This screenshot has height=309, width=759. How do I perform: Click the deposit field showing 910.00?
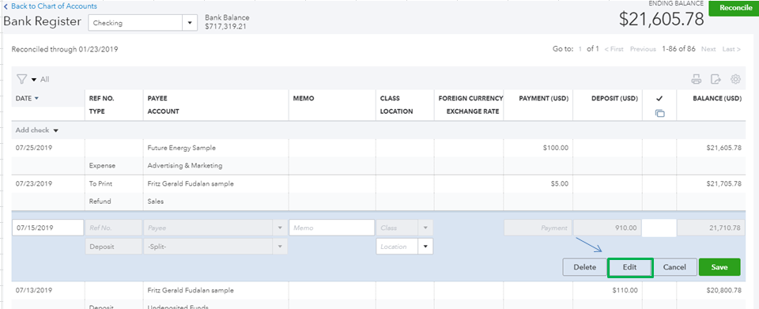pyautogui.click(x=607, y=228)
